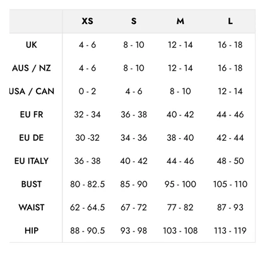The image size is (265, 265).
Task: Select the waist 77 - 82 cell
Action: tap(180, 208)
